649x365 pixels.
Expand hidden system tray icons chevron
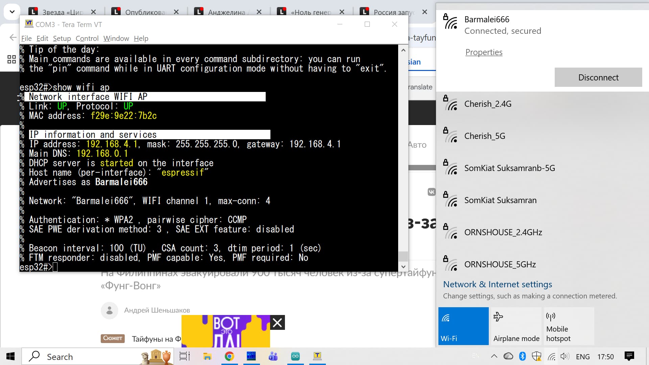[x=494, y=356]
